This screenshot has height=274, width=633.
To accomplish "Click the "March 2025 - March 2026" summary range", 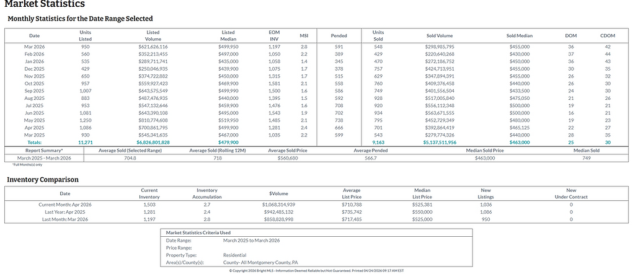I will (43, 158).
